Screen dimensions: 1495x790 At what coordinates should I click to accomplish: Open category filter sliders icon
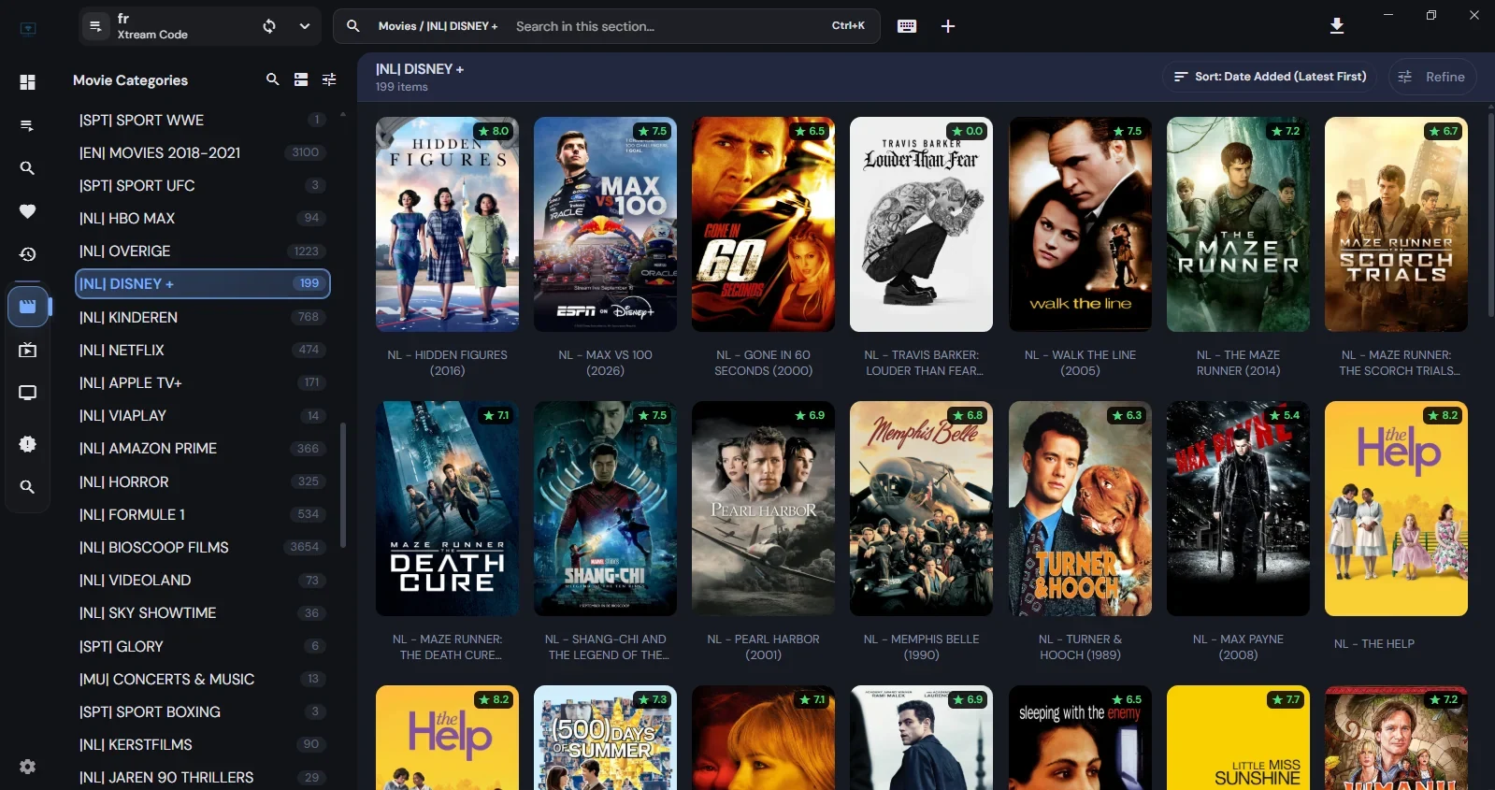click(x=329, y=79)
